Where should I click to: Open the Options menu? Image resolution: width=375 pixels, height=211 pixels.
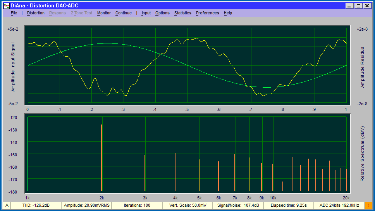(x=162, y=13)
